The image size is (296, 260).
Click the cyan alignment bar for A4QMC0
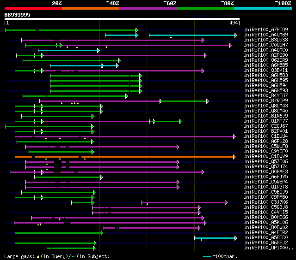(69, 50)
